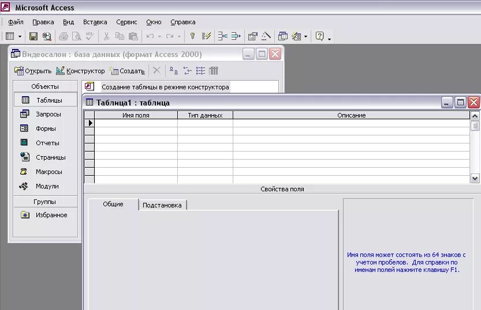This screenshot has width=481, height=310.
Task: Select Запросы in the Objects pane
Action: [46, 114]
